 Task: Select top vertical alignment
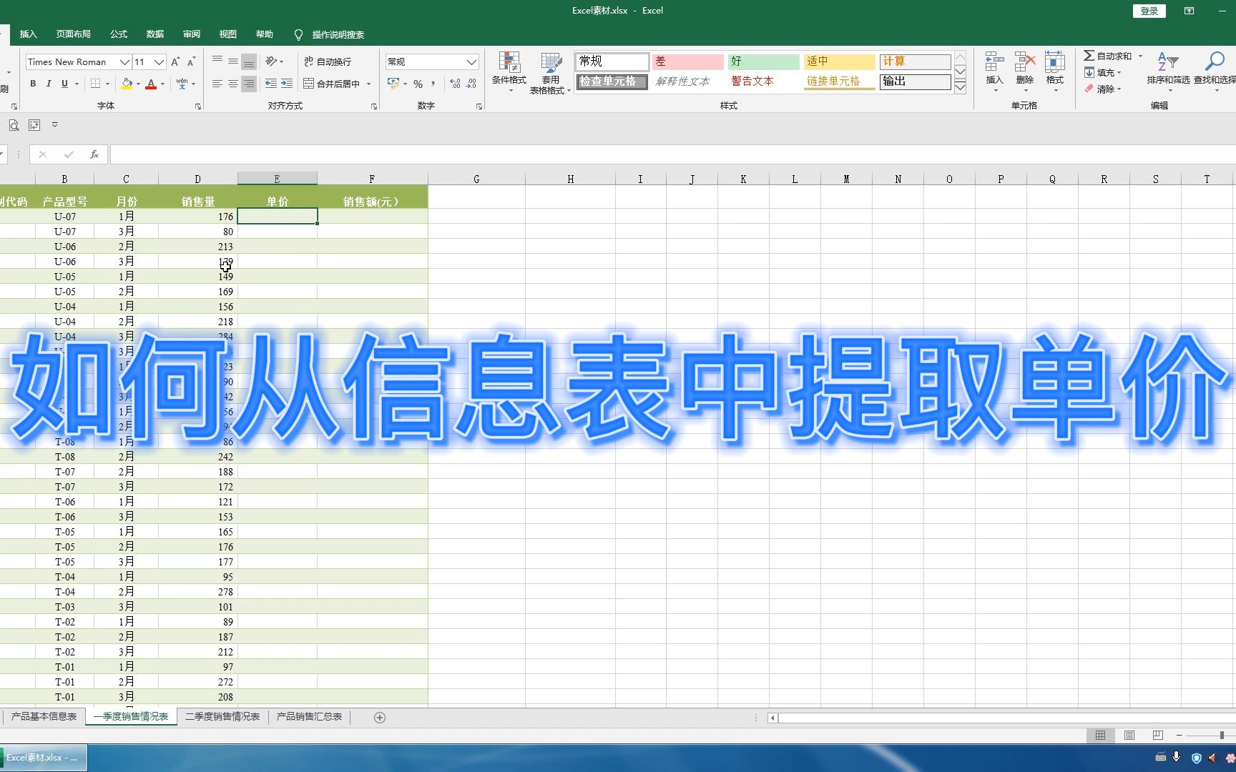217,61
